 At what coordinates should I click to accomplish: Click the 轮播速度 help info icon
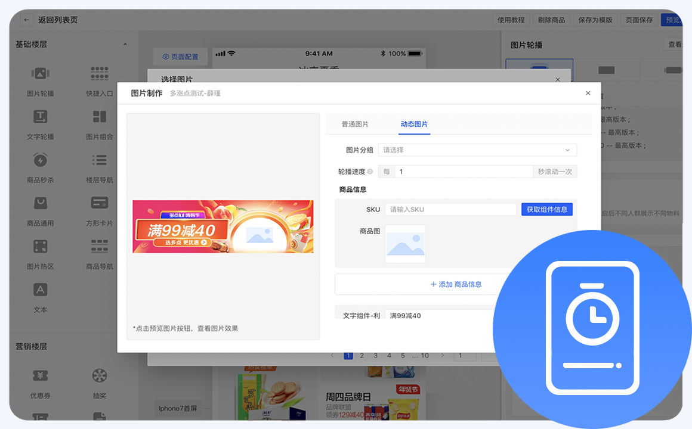[x=370, y=172]
